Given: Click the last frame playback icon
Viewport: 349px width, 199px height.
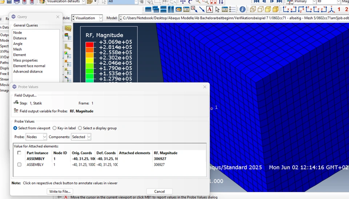Looking at the screenshot, I should tap(279, 1).
